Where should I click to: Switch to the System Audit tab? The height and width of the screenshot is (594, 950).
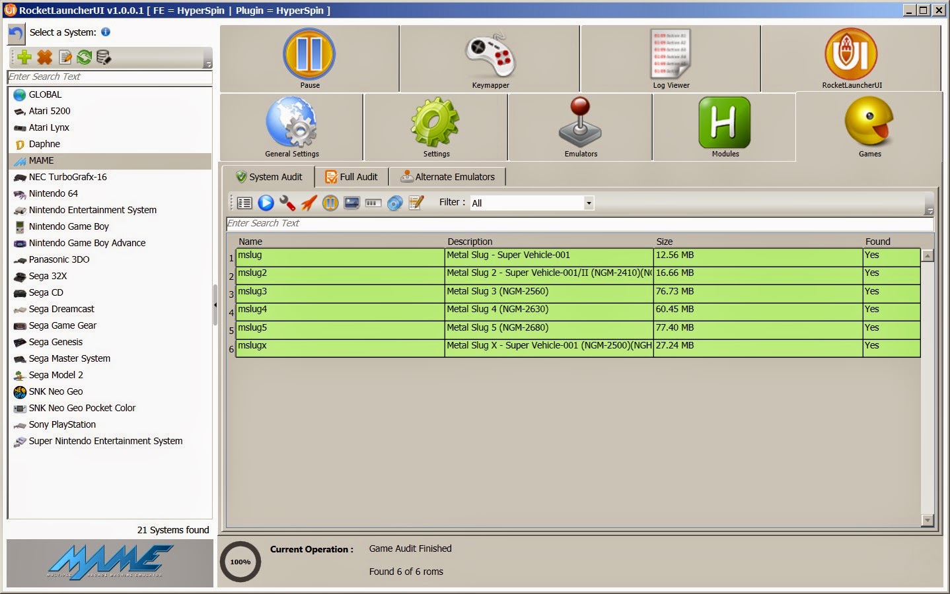(268, 177)
